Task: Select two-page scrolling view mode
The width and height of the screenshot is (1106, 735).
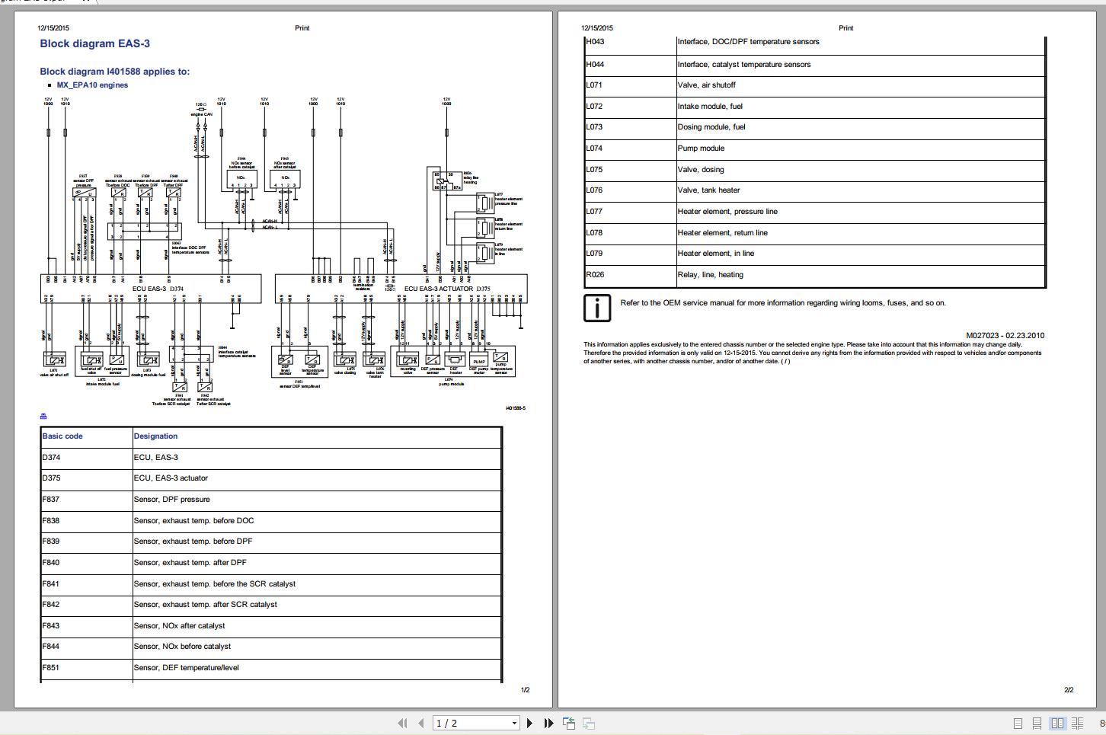Action: click(1077, 723)
